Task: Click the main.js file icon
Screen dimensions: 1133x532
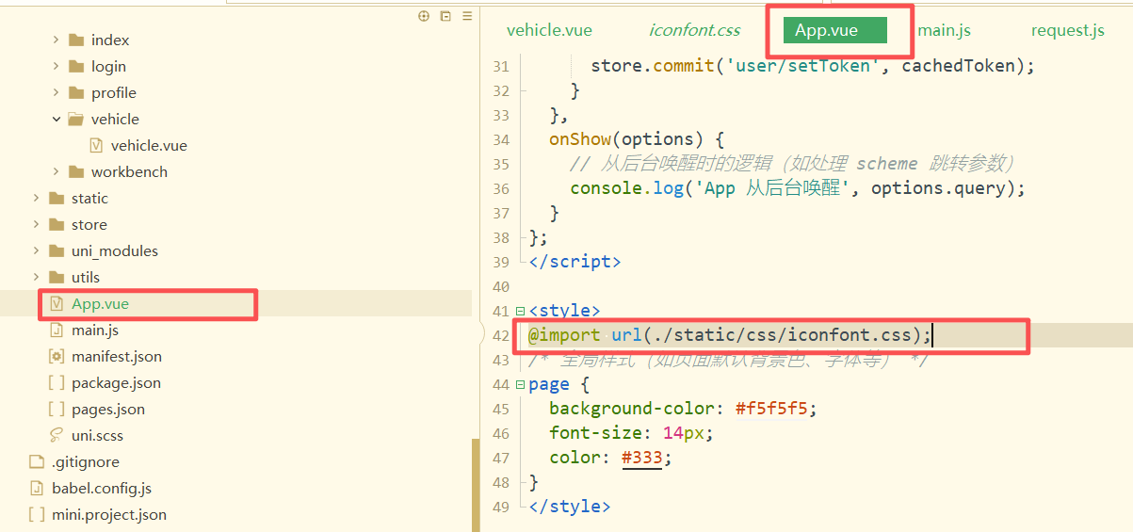Action: (57, 330)
